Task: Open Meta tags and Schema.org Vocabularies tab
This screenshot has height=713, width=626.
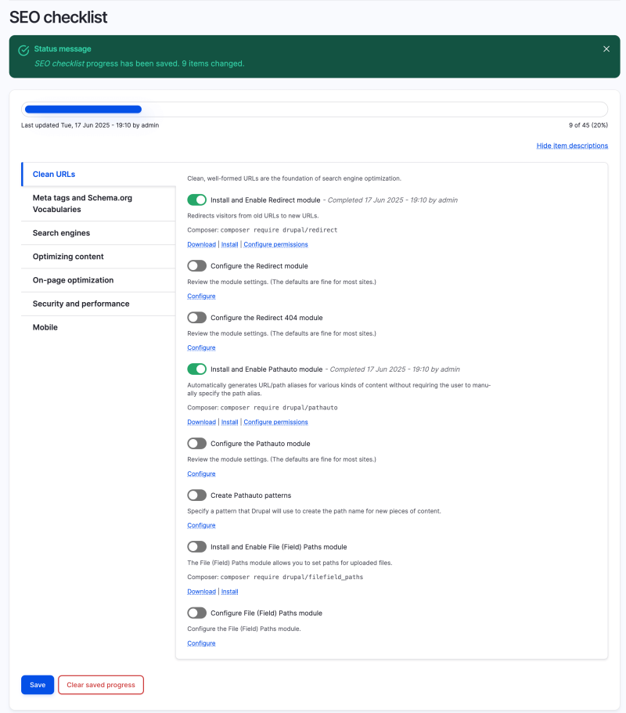Action: point(98,203)
